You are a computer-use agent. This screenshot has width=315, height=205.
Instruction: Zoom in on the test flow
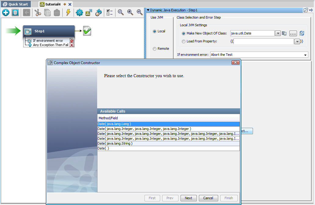point(130,13)
